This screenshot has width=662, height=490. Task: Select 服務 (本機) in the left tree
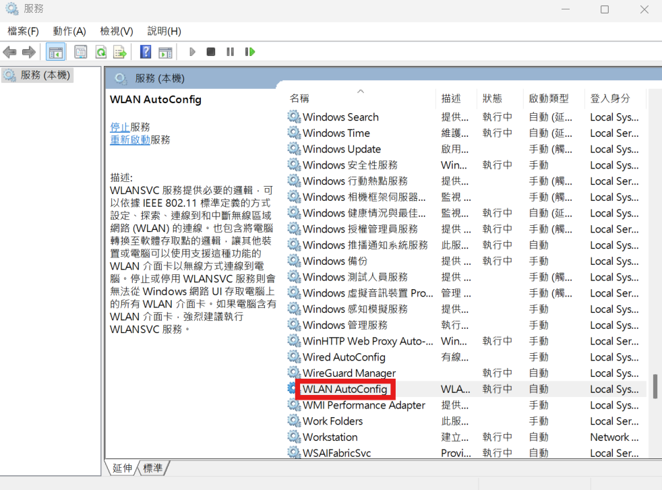pyautogui.click(x=44, y=75)
